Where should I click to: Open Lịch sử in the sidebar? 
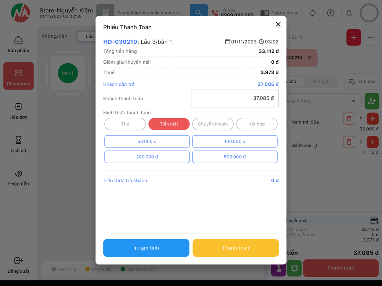18,145
